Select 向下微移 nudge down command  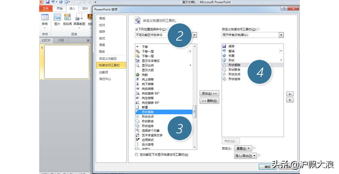point(164,84)
